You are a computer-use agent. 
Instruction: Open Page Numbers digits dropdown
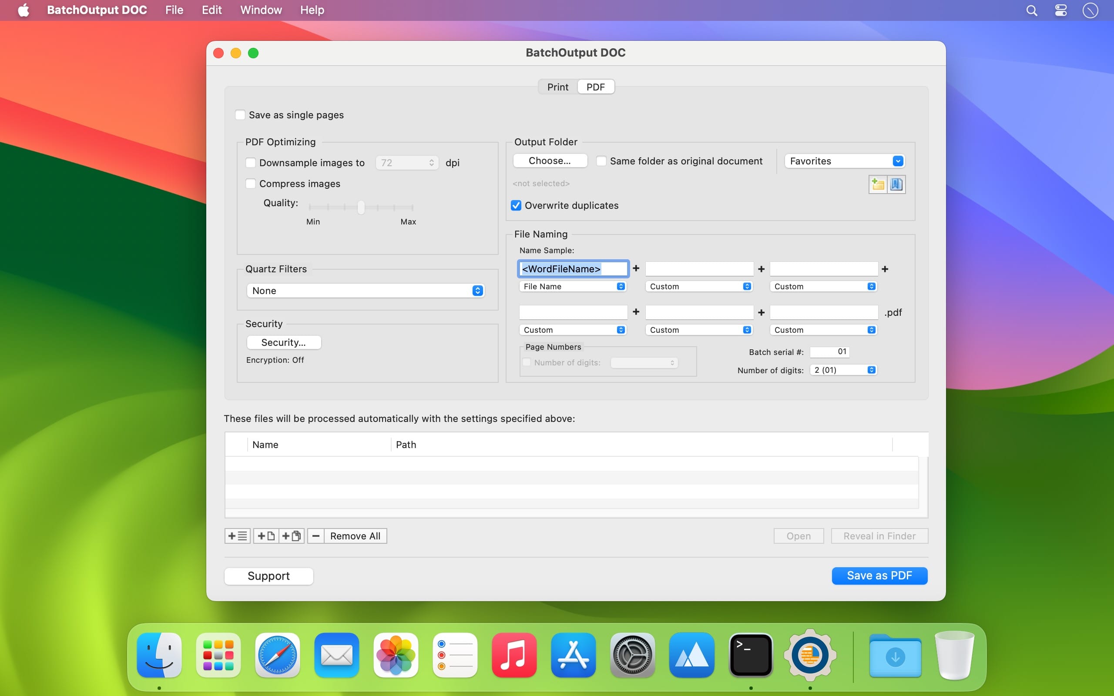coord(644,362)
